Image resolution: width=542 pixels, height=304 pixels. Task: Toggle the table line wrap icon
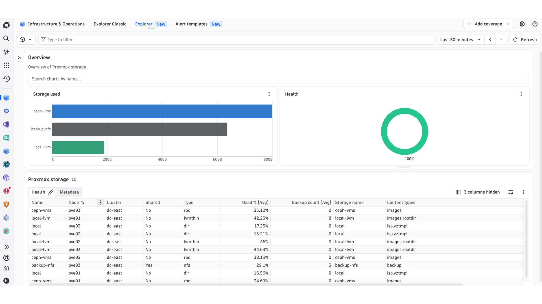tap(511, 192)
